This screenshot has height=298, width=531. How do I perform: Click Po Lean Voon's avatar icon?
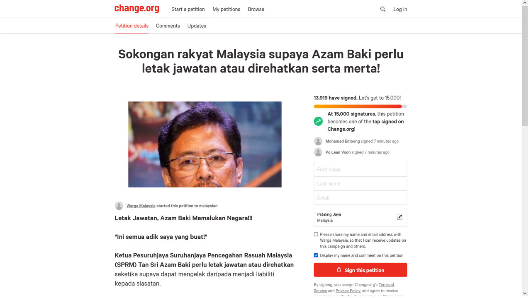click(318, 152)
